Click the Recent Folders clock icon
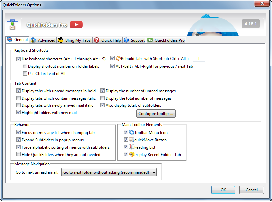272x202 pixels. (x=132, y=154)
